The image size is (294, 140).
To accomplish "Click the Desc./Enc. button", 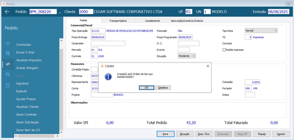I will coord(204,134).
